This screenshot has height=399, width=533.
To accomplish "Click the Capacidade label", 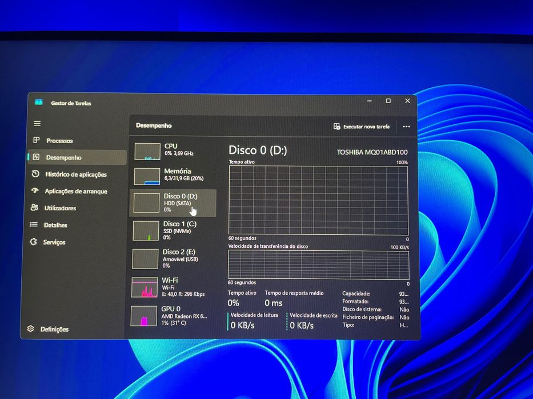I will pyautogui.click(x=356, y=294).
